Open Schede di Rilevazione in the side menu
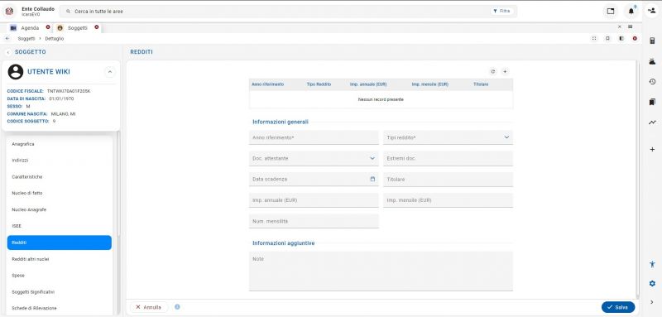This screenshot has height=317, width=662. (60, 308)
